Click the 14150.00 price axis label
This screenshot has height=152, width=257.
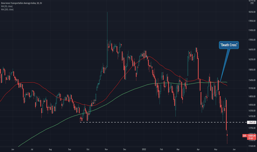click(x=252, y=116)
